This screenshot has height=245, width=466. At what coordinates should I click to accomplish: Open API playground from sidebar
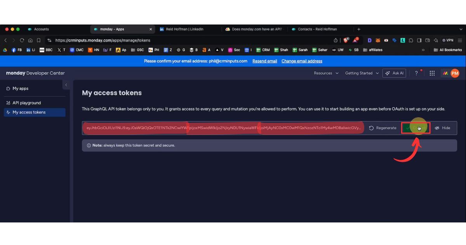coord(35,103)
